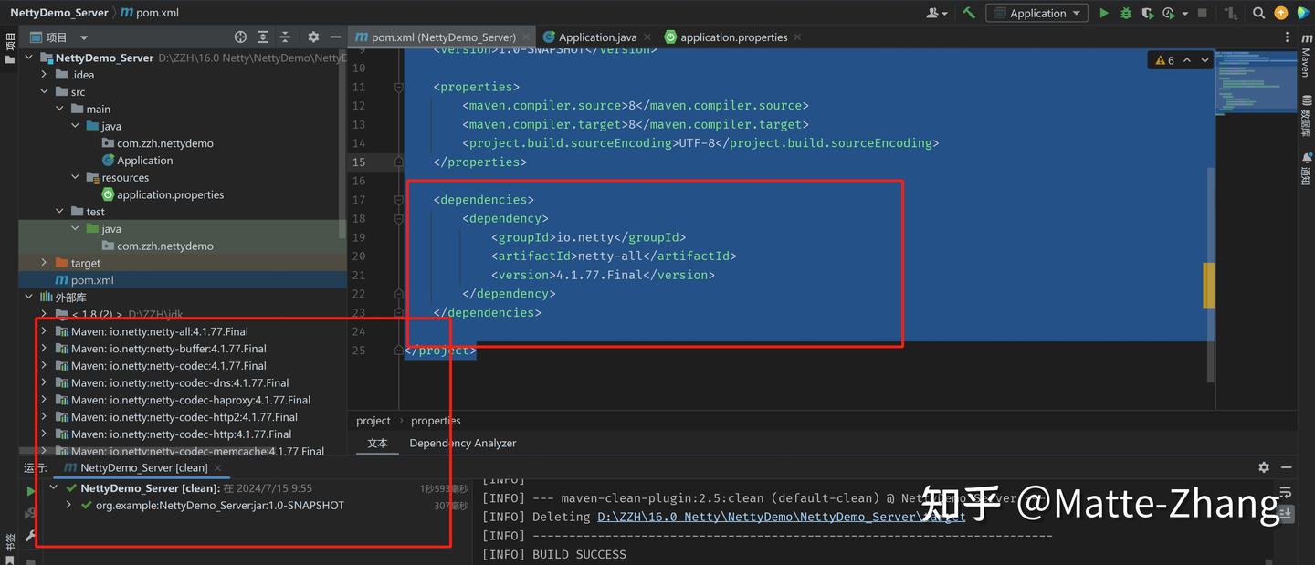Fold the dependencies block in gutter
Viewport: 1315px width, 565px height.
[x=399, y=199]
